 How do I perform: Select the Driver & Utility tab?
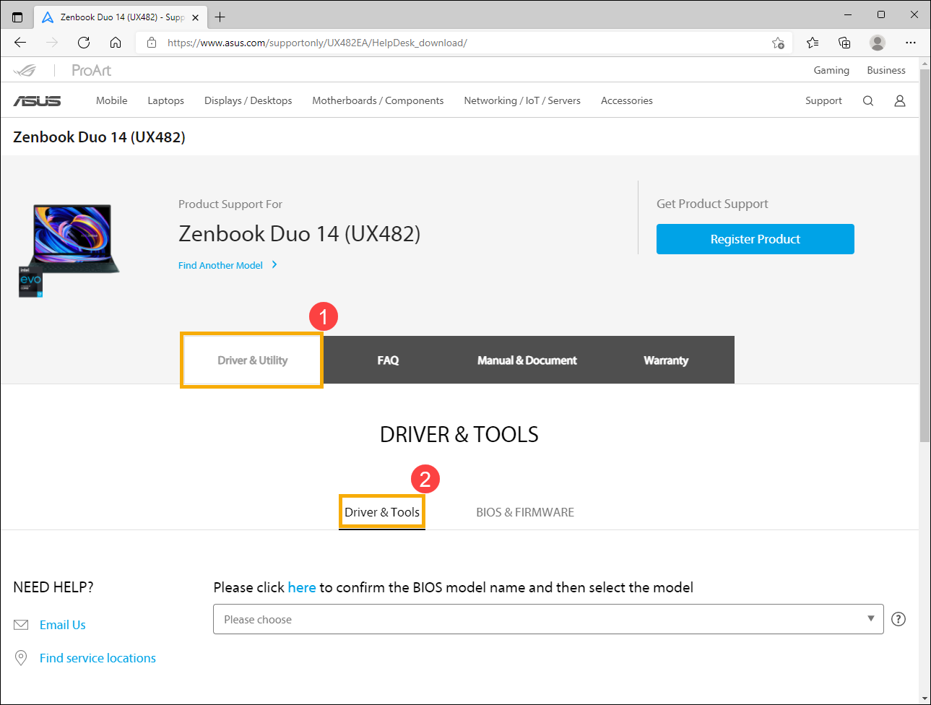[x=252, y=360]
